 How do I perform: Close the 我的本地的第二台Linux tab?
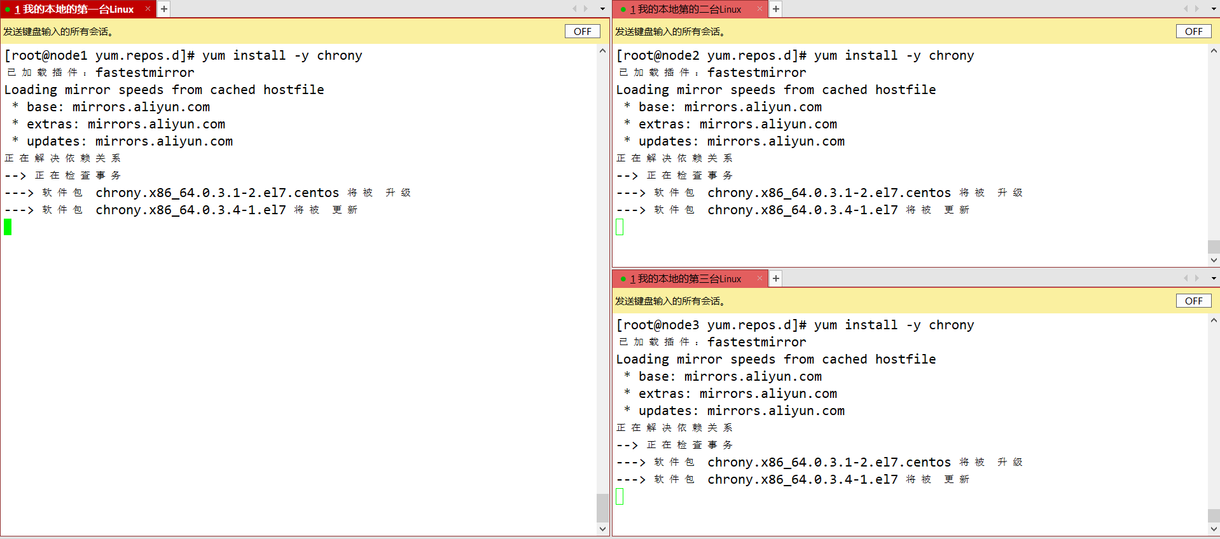(x=759, y=9)
